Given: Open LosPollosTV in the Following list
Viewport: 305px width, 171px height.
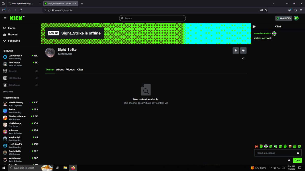Looking at the screenshot, I should coord(20,57).
